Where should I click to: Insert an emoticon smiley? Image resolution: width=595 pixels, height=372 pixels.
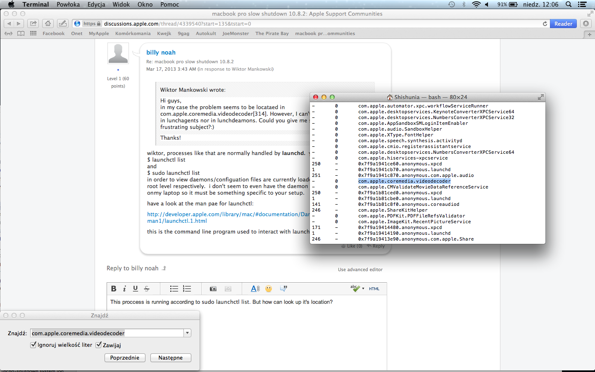point(269,289)
